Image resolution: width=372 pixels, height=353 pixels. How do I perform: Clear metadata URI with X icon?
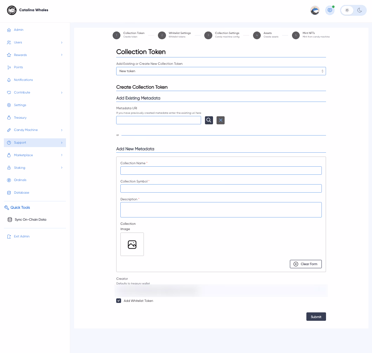pos(220,120)
